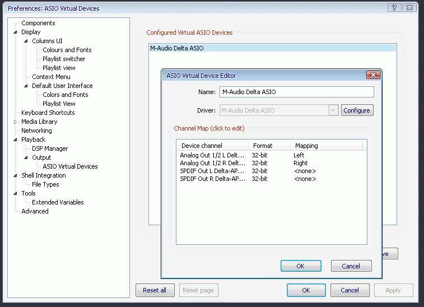Edit the <none> mapping for SPDIF Out L
This screenshot has width=424, height=307.
[305, 171]
